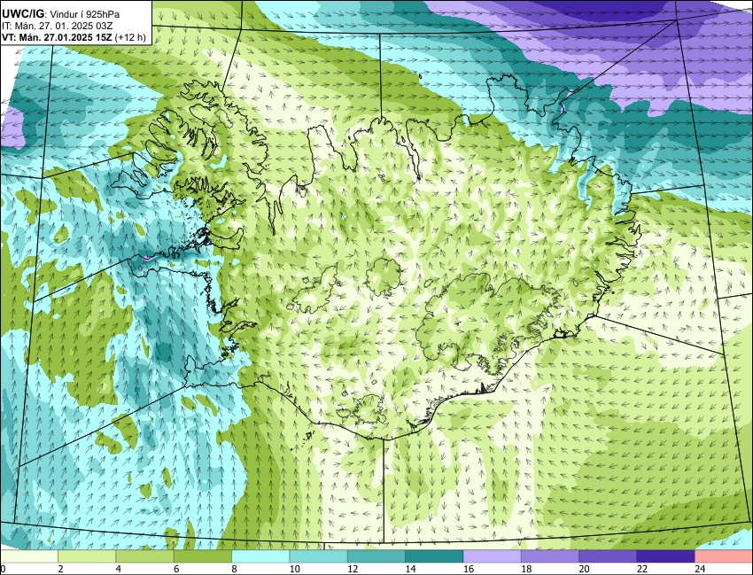This screenshot has height=575, width=753.
Task: Click the medium purple 18–20 legend swatch
Action: [550, 556]
